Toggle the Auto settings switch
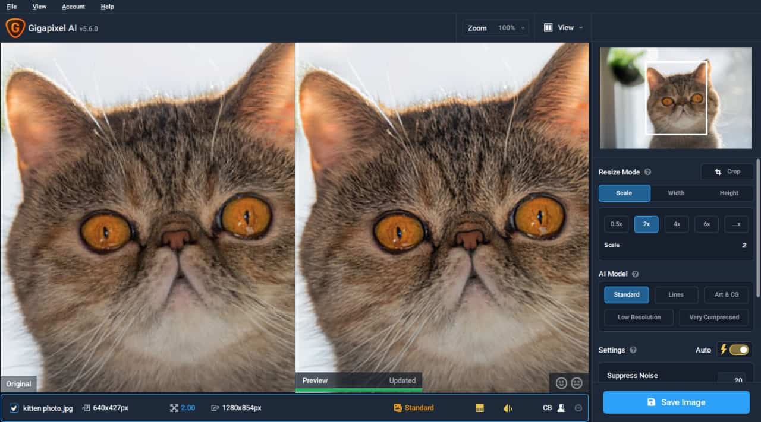The height and width of the screenshot is (422, 761). point(739,350)
